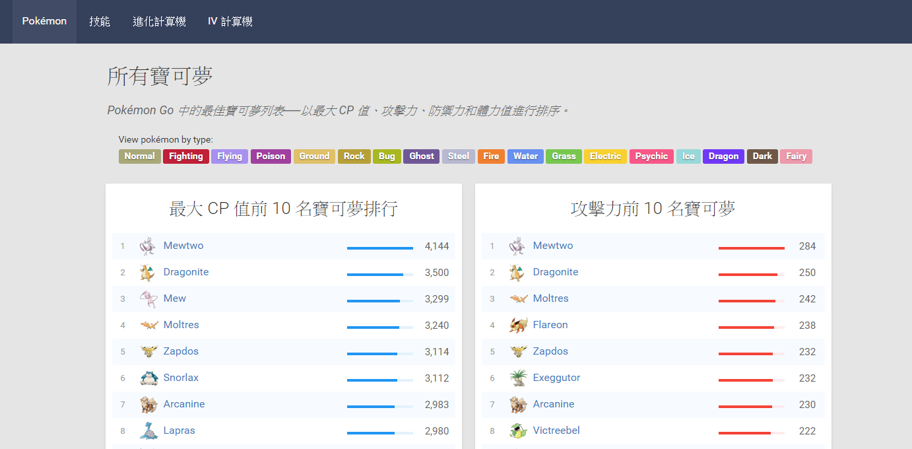Click Mewtwo's red attack bar
Screen dimensions: 912x449
[x=751, y=248]
